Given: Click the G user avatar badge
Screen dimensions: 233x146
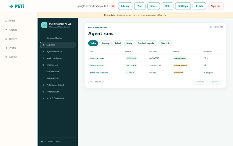Looking at the screenshot, I should 113,6.
